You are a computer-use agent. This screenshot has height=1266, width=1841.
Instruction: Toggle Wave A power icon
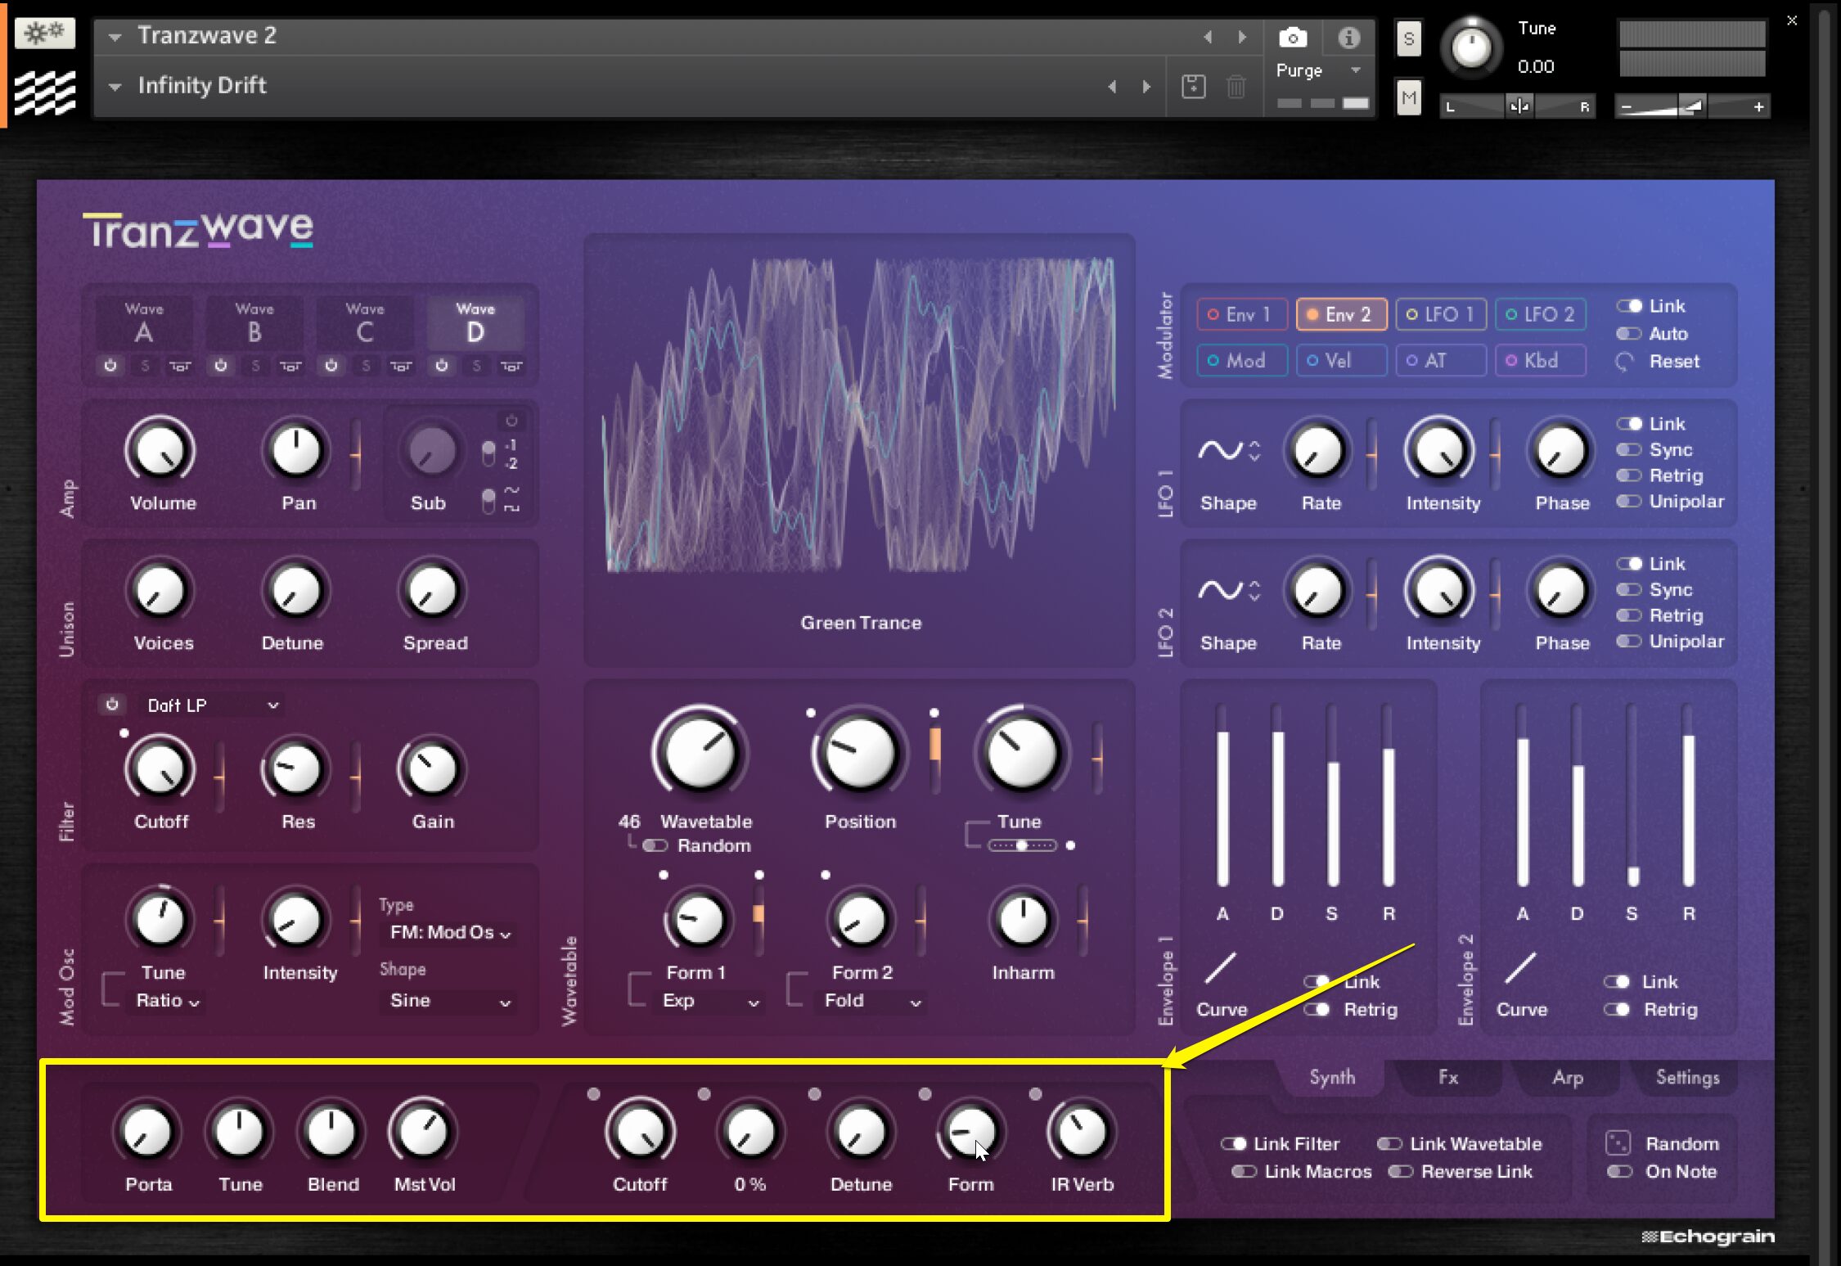pyautogui.click(x=110, y=366)
